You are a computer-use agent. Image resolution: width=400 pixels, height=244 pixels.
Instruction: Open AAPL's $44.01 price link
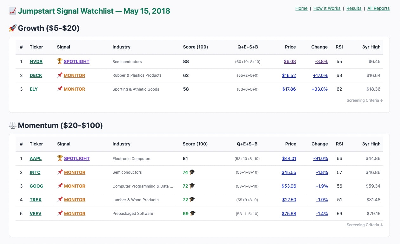[x=289, y=158]
